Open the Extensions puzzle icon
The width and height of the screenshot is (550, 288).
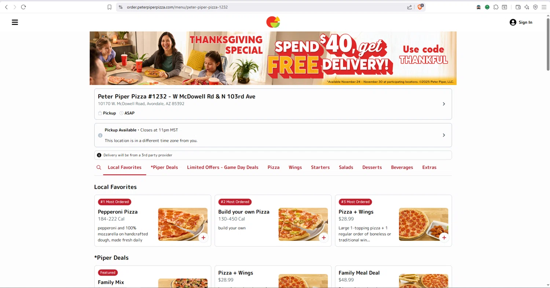tap(496, 7)
